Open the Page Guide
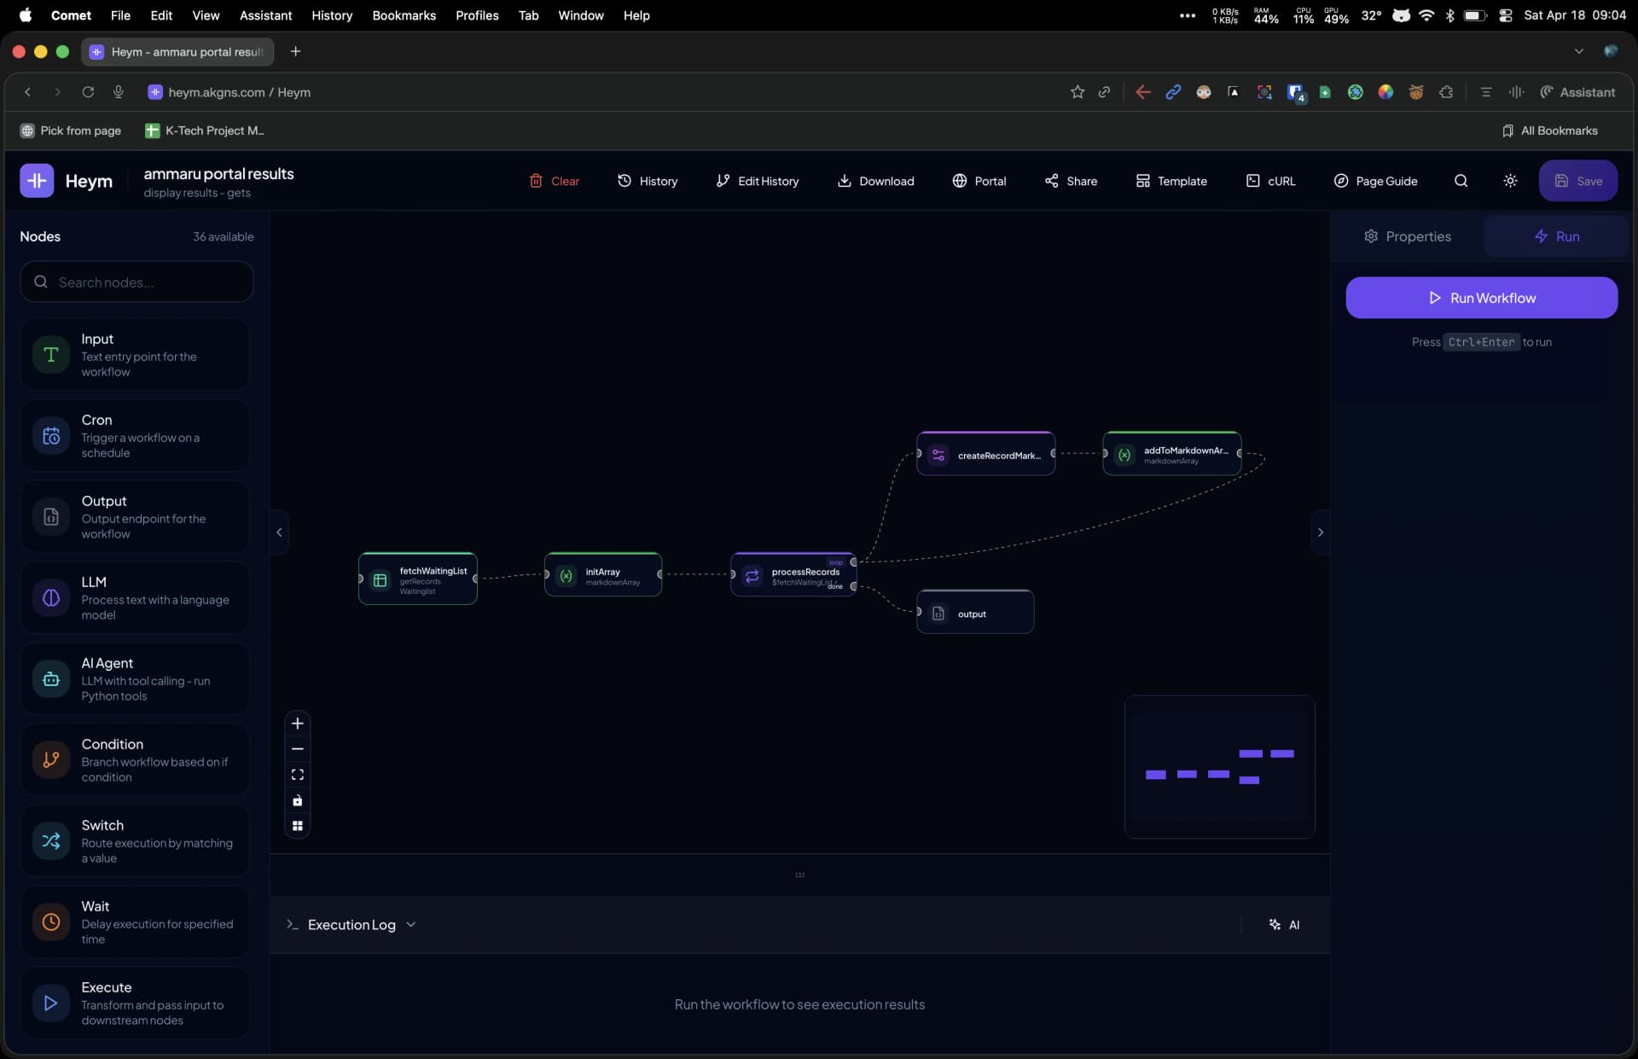 pos(1375,181)
